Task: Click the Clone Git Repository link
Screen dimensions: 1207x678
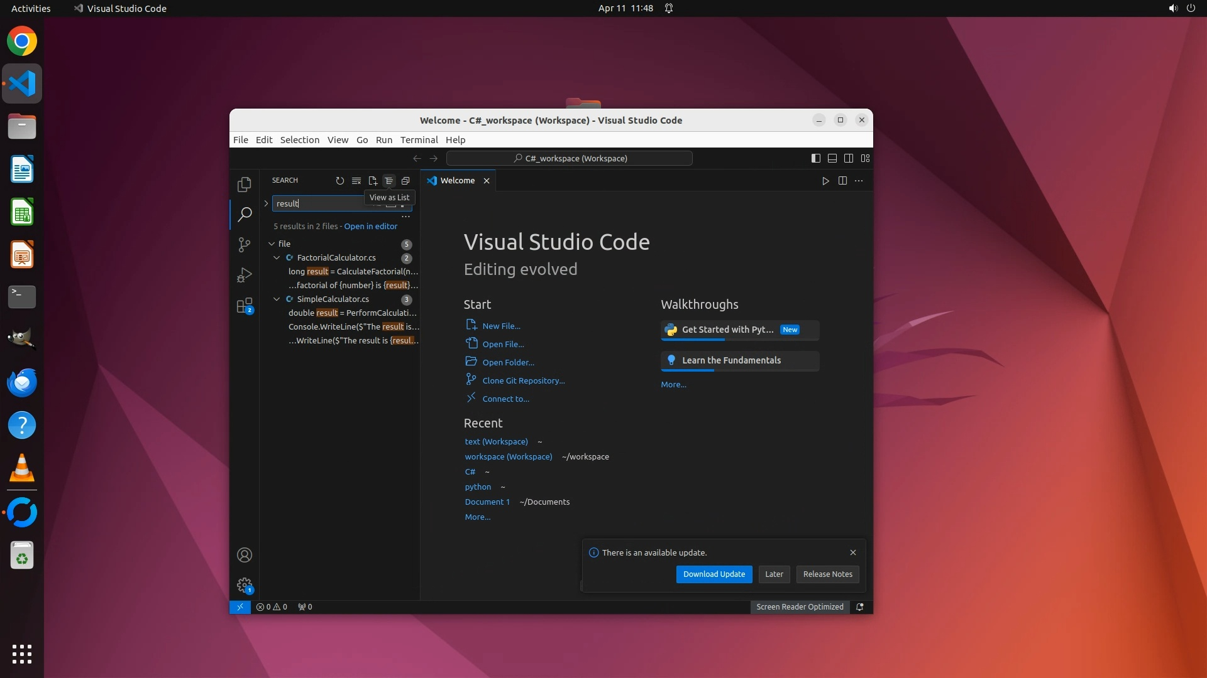Action: click(x=523, y=381)
